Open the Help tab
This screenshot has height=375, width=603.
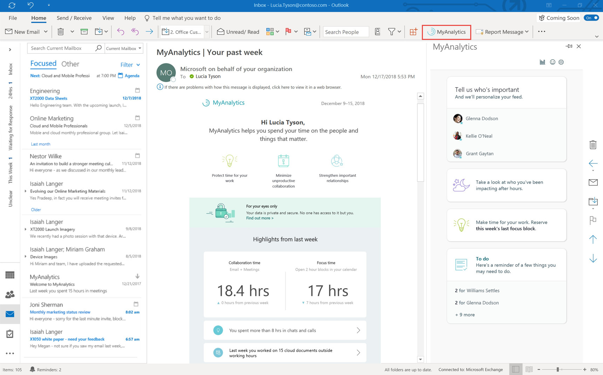130,18
